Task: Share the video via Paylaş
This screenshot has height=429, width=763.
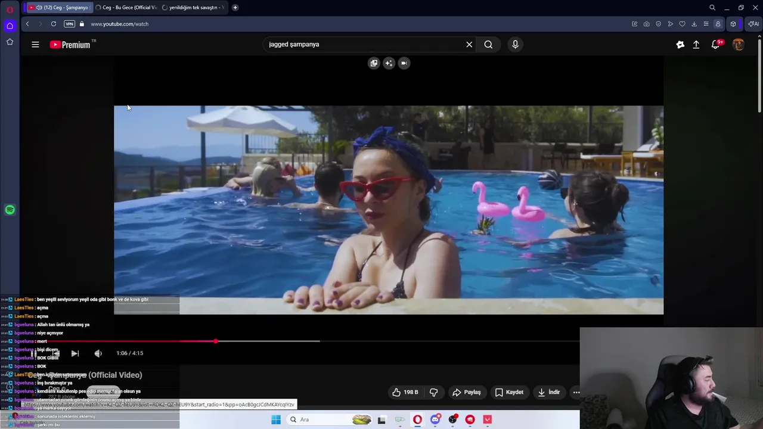Action: pos(467,392)
